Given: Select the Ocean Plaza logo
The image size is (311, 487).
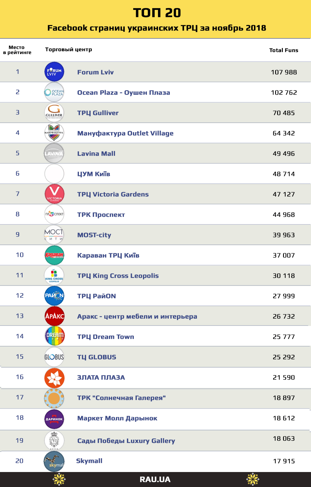Looking at the screenshot, I should coord(54,92).
